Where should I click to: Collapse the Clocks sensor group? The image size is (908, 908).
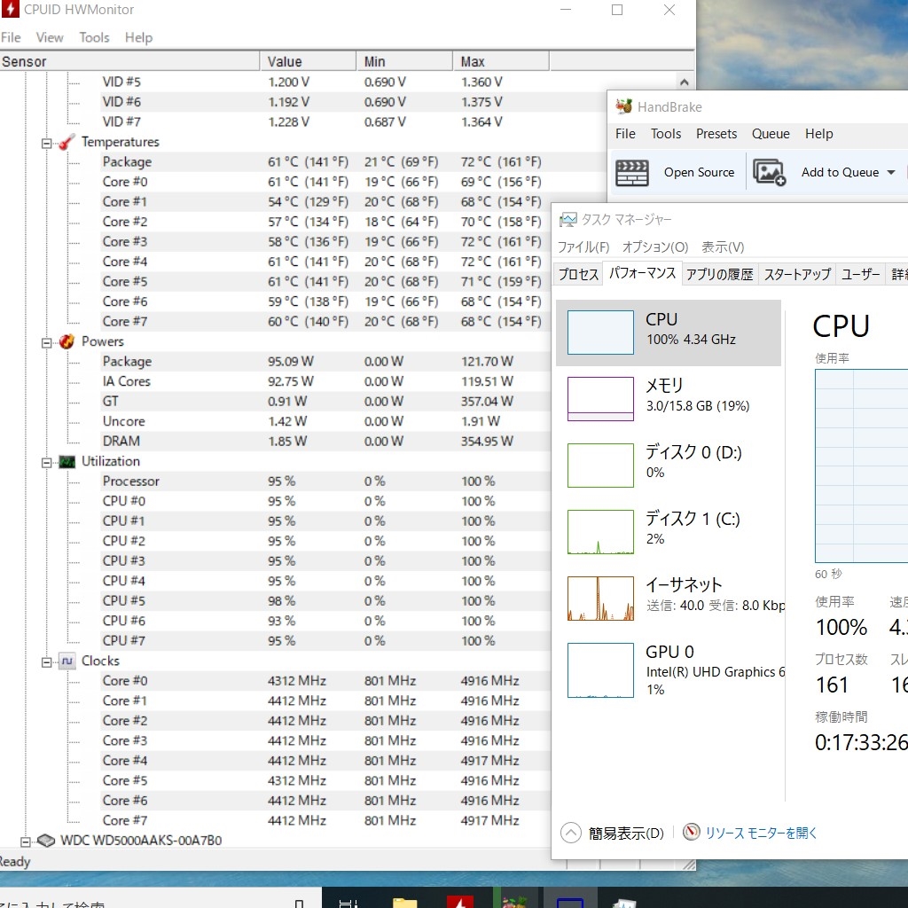(x=47, y=661)
